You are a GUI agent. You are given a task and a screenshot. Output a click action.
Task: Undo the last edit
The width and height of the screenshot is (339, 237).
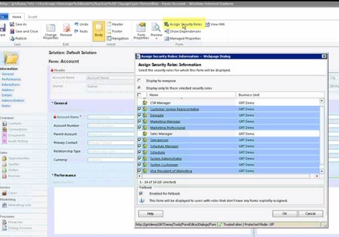81,25
